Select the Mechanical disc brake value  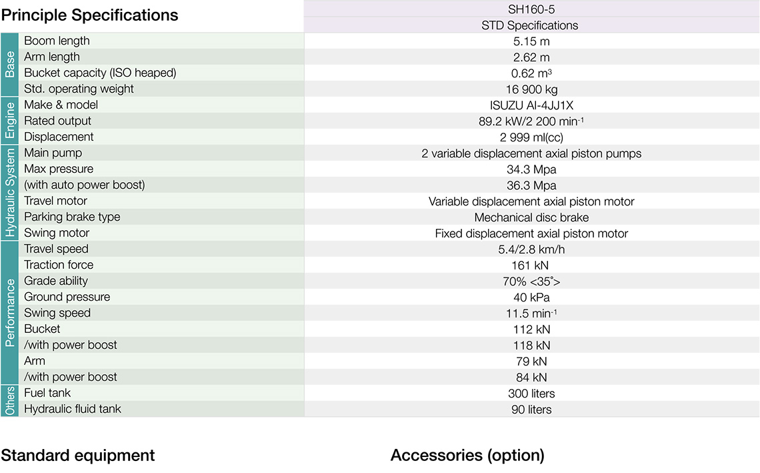pyautogui.click(x=531, y=217)
